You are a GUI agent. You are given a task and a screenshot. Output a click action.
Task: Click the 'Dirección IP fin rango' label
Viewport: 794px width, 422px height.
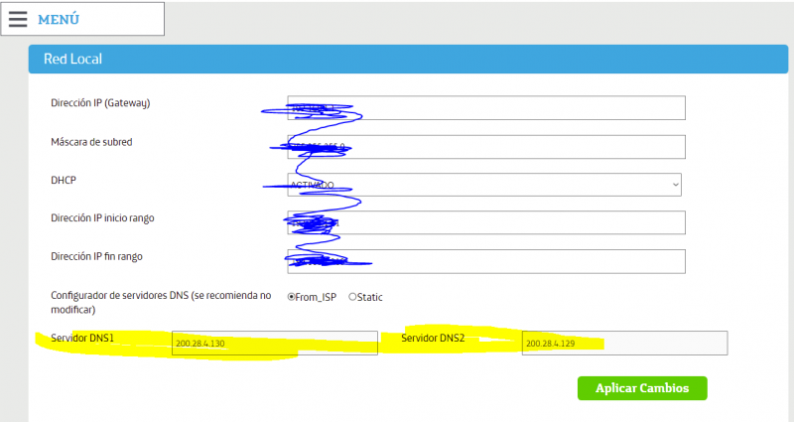96,256
